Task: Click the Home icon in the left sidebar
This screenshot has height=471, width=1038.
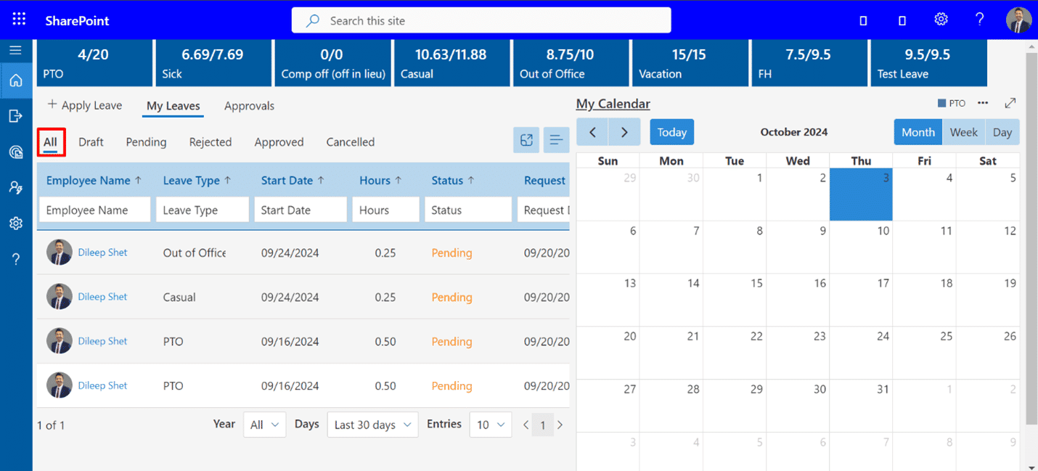Action: coord(16,81)
